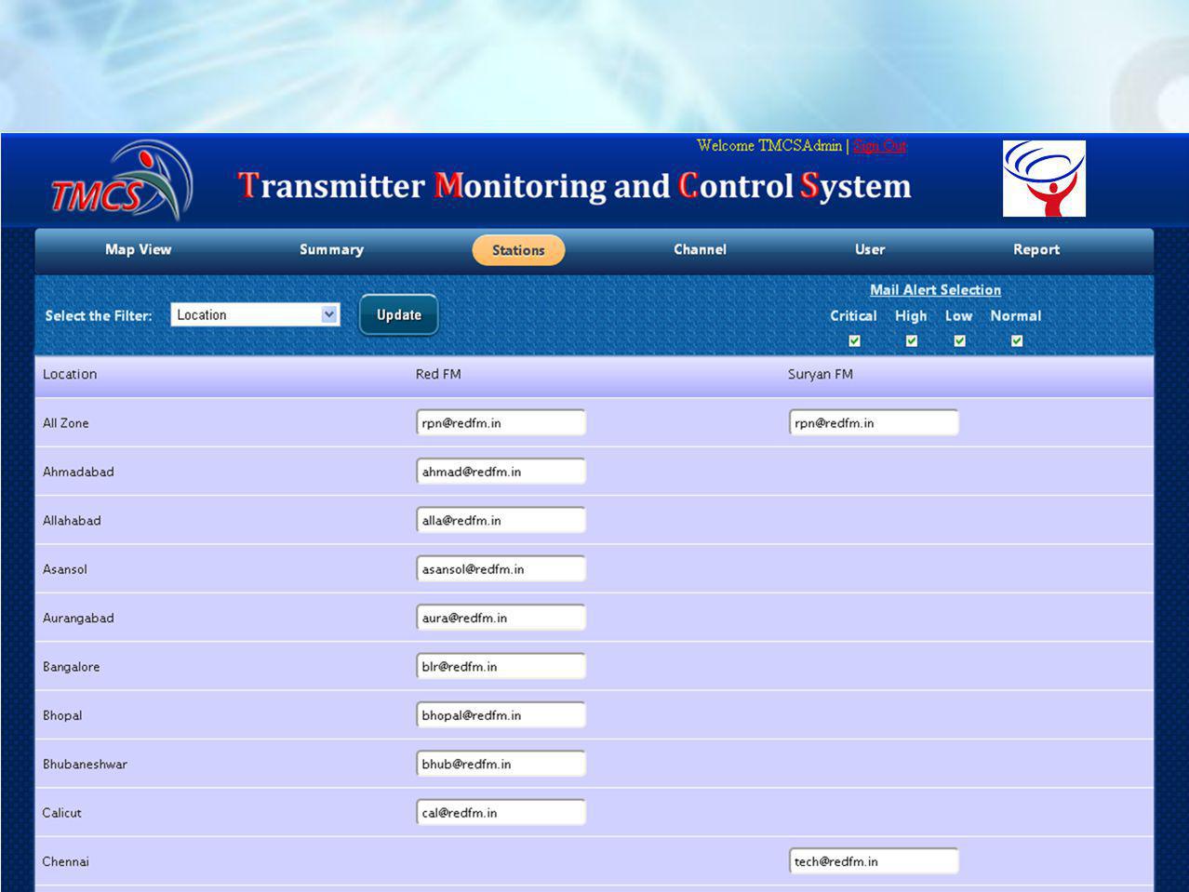Click the Bangalore location label
The width and height of the screenshot is (1189, 892).
[71, 666]
